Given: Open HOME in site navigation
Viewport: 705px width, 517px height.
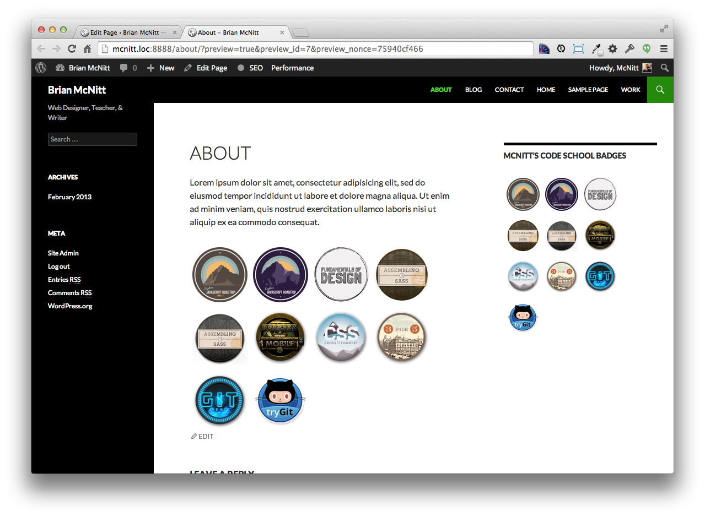Looking at the screenshot, I should pyautogui.click(x=546, y=90).
